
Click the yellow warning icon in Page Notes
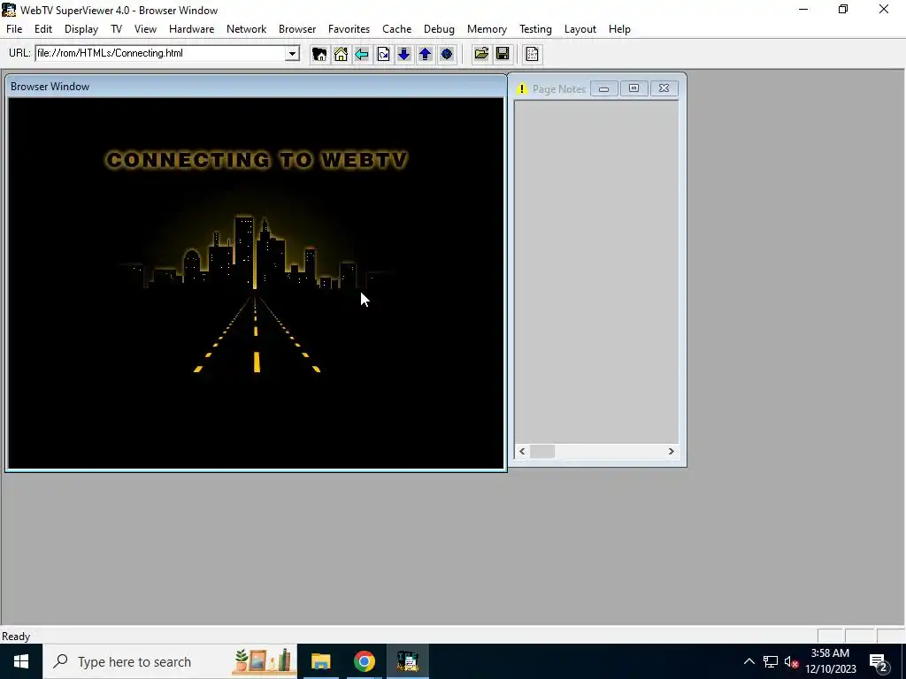pos(522,89)
